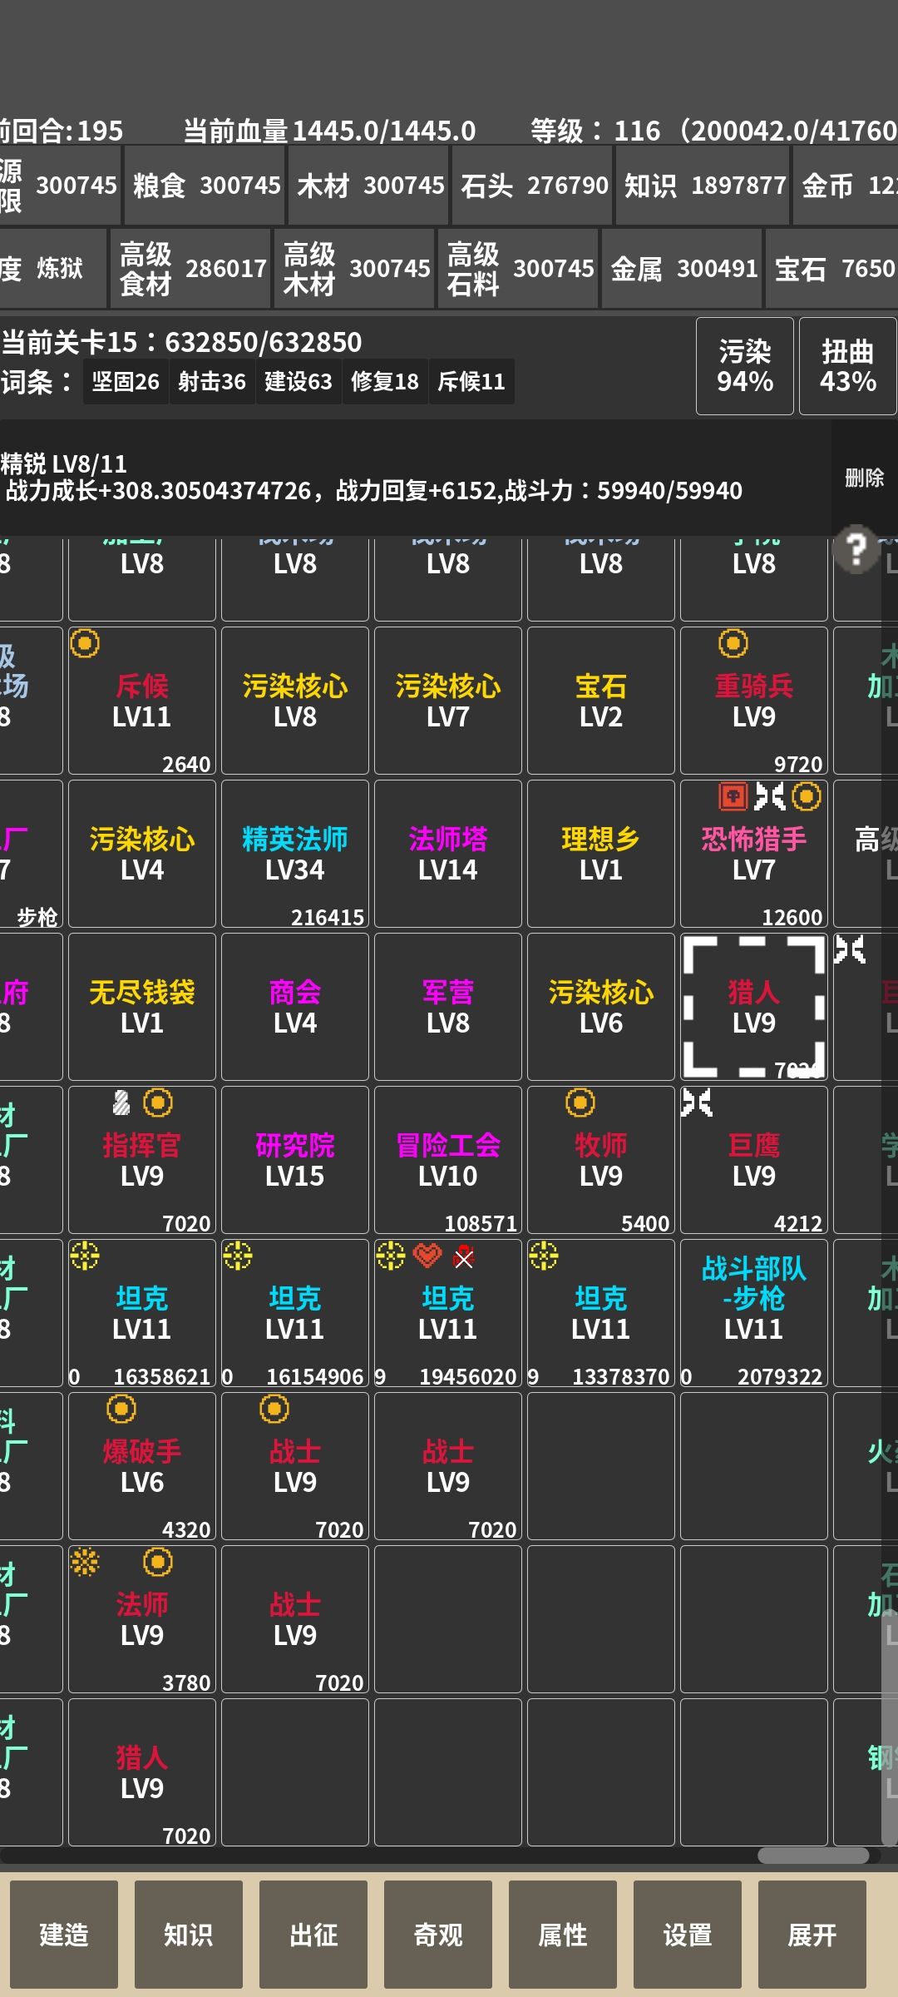This screenshot has width=898, height=1997.
Task: Click the round emblem icon on 斥候 LV11 tile
Action: pos(85,643)
